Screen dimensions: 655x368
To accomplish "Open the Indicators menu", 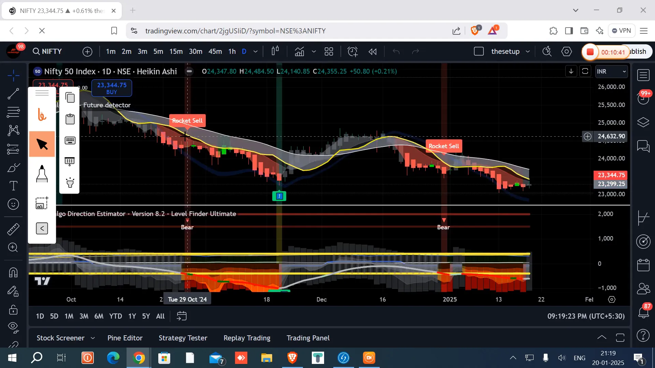I will (x=300, y=51).
